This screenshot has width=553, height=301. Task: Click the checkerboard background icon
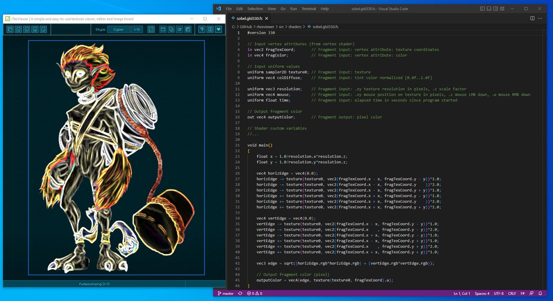pyautogui.click(x=187, y=29)
